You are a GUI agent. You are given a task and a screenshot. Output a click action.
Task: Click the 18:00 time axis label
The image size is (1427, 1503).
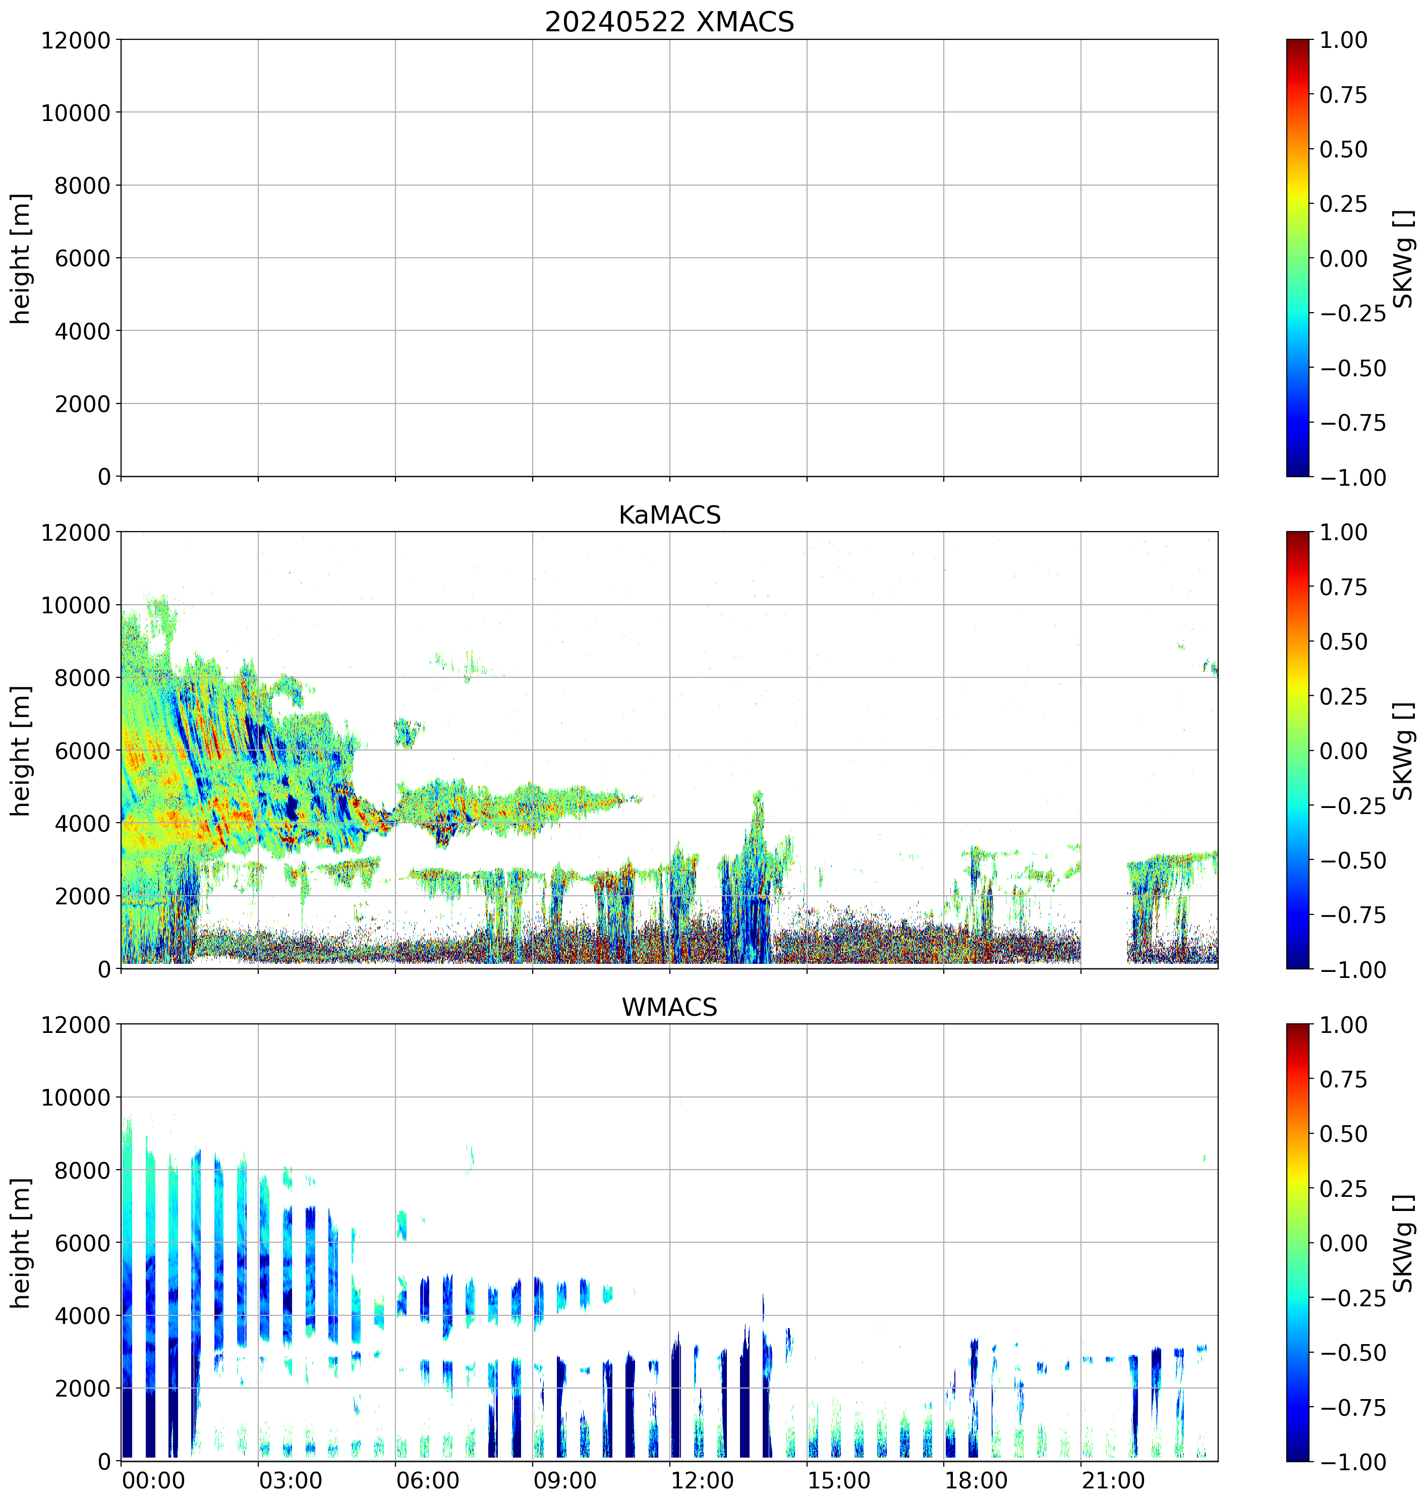tap(977, 1480)
